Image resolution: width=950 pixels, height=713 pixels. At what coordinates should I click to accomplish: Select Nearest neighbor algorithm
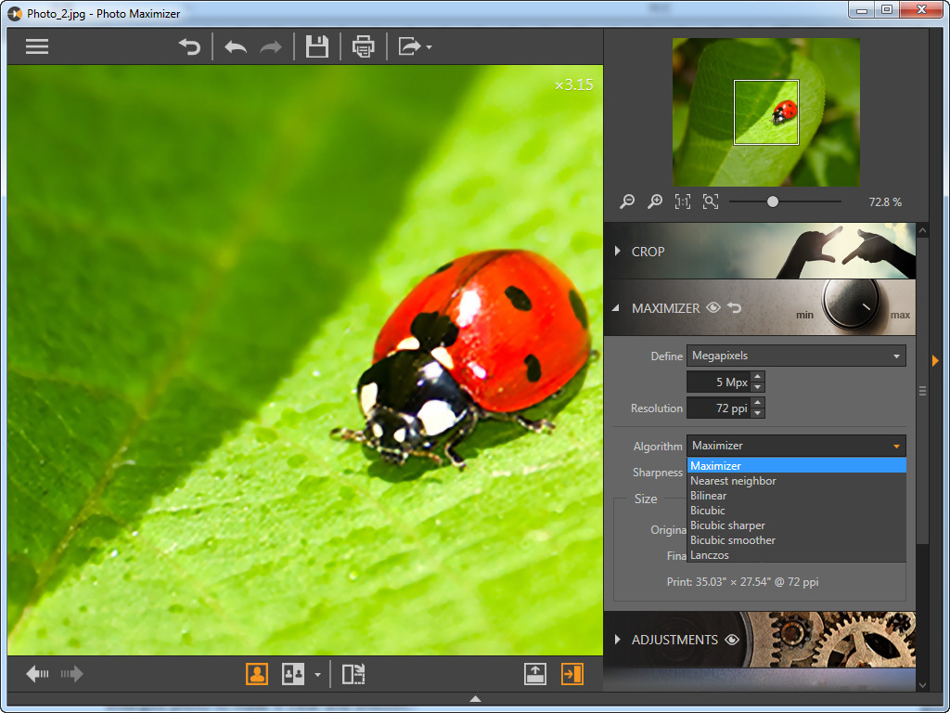(796, 481)
